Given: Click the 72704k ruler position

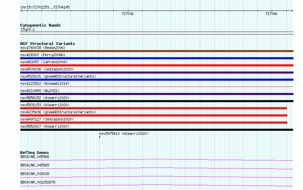Looking at the screenshot, I should tap(271, 14).
